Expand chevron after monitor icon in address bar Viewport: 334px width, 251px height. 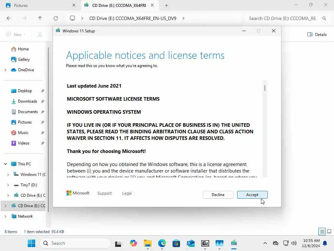point(82,18)
